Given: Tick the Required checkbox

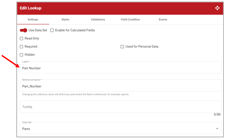Looking at the screenshot, I should [x=21, y=47].
